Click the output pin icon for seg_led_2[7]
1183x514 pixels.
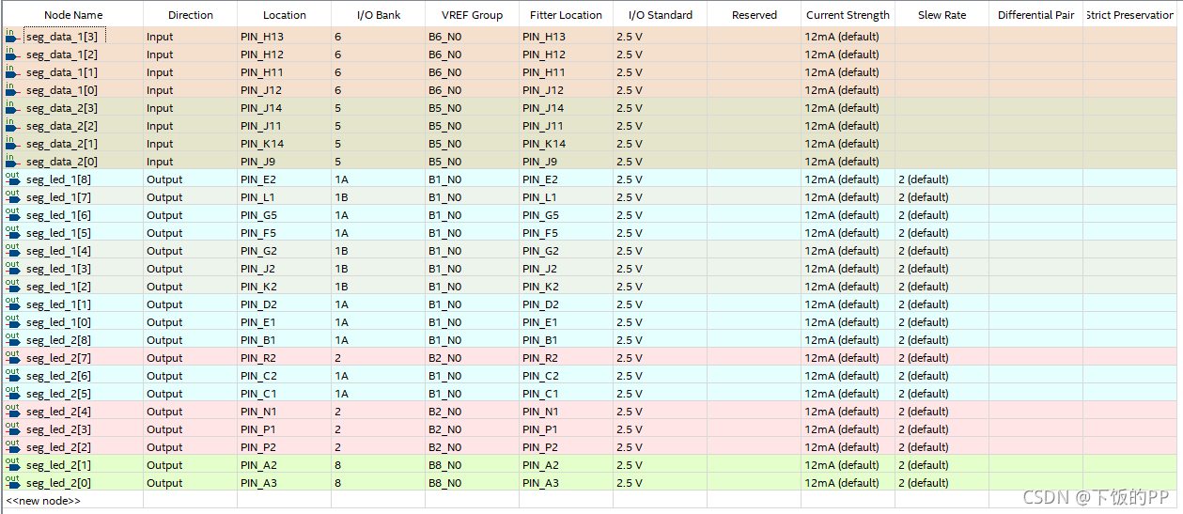(12, 357)
